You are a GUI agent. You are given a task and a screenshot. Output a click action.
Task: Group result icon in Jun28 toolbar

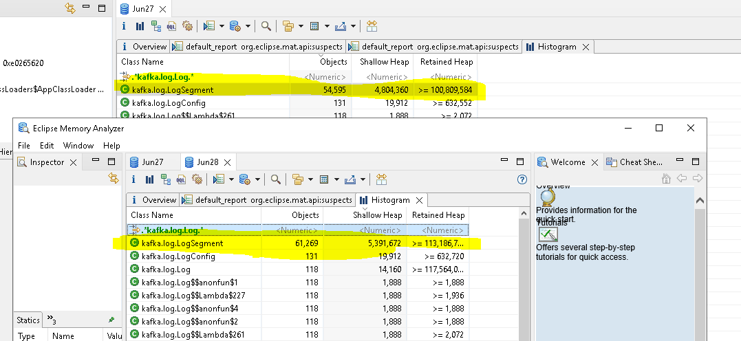297,179
